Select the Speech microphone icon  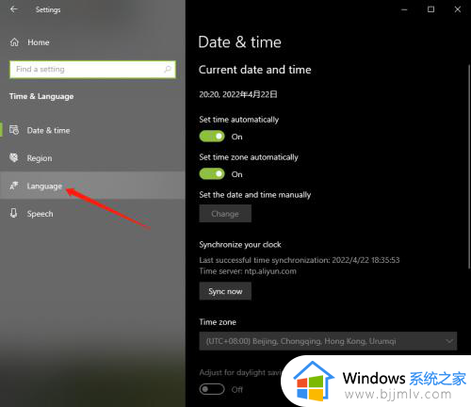tap(14, 213)
